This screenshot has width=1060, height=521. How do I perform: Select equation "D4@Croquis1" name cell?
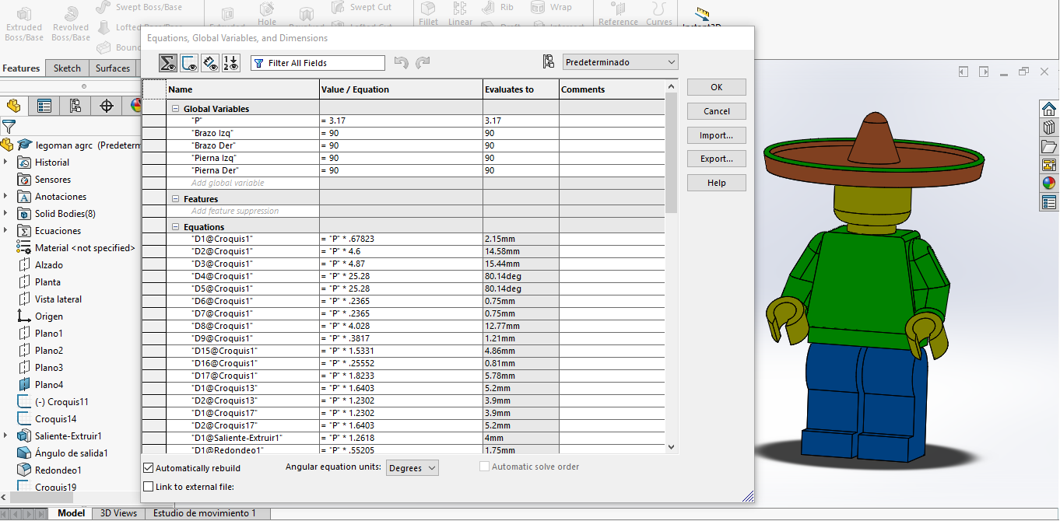[x=243, y=276]
